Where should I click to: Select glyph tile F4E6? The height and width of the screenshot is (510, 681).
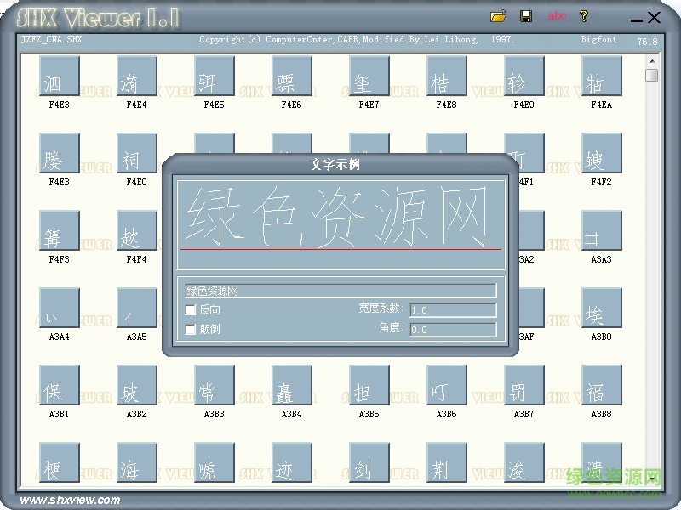point(292,76)
